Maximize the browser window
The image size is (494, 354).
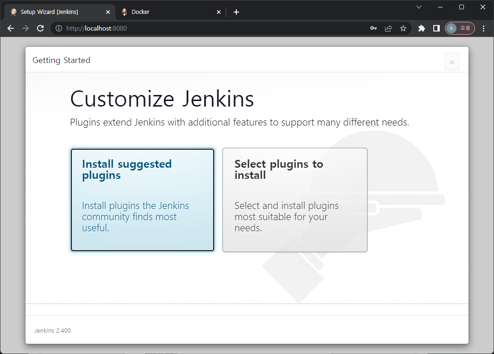462,7
